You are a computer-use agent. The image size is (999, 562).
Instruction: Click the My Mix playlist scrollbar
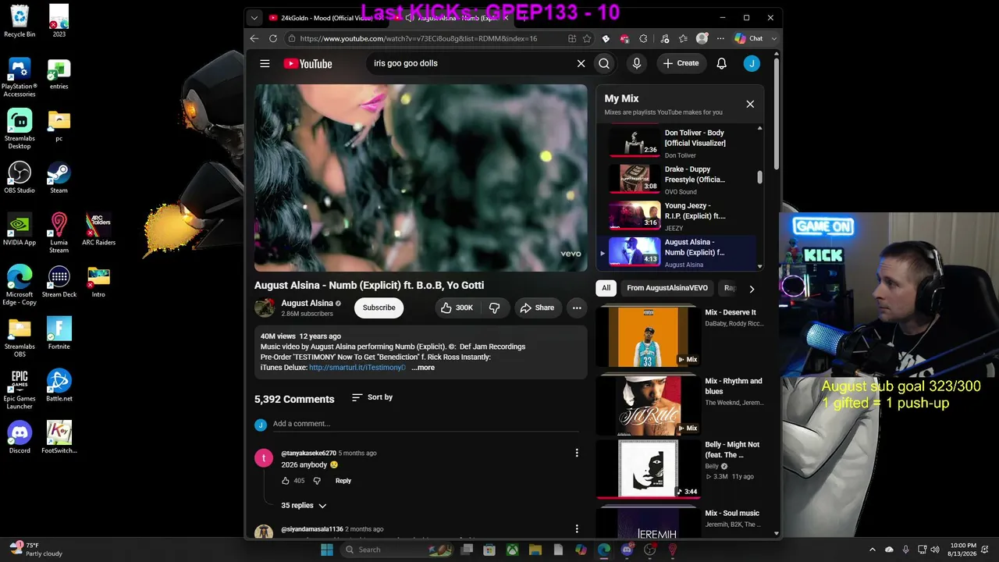759,177
